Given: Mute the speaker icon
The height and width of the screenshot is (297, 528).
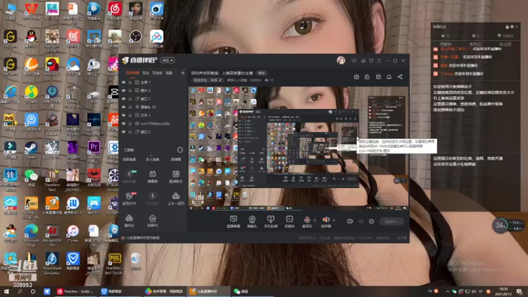Looking at the screenshot, I should [x=326, y=220].
